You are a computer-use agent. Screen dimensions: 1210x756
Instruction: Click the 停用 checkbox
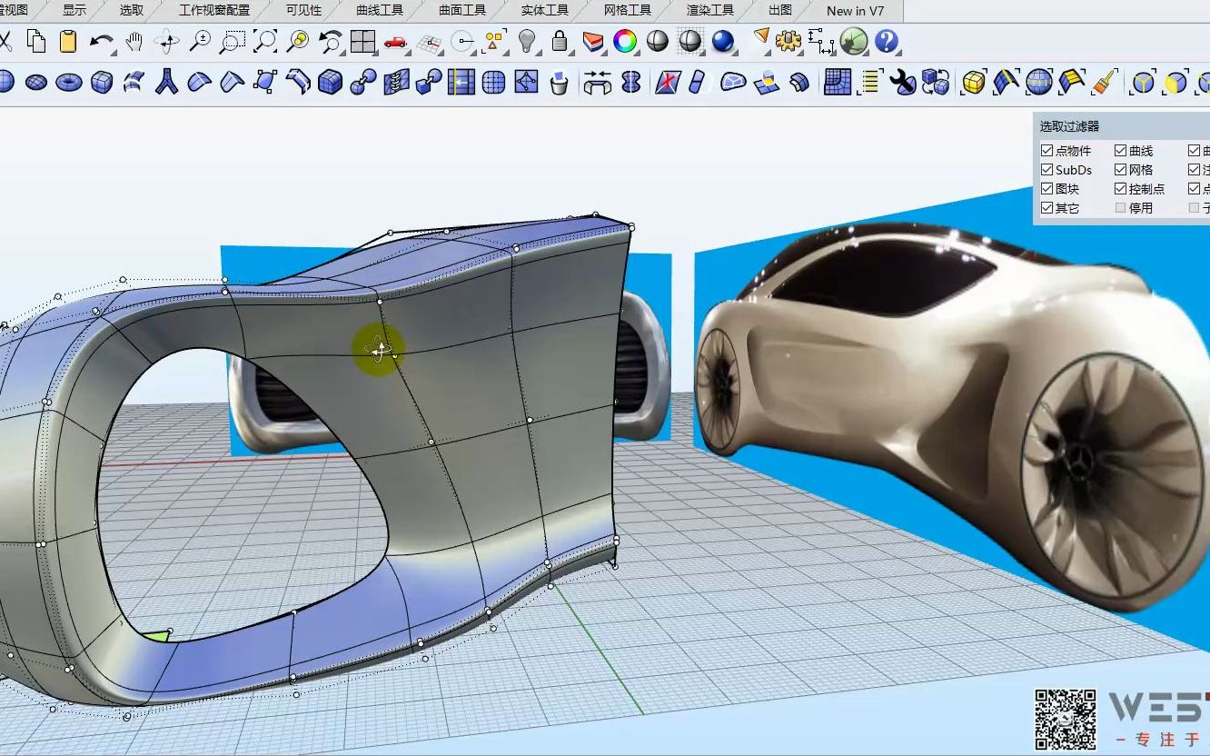click(1121, 208)
